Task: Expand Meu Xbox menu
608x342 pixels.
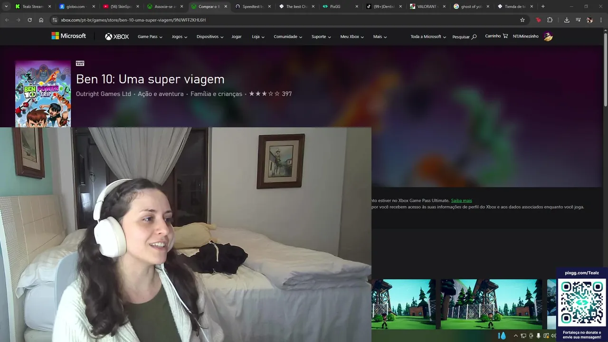Action: click(352, 37)
